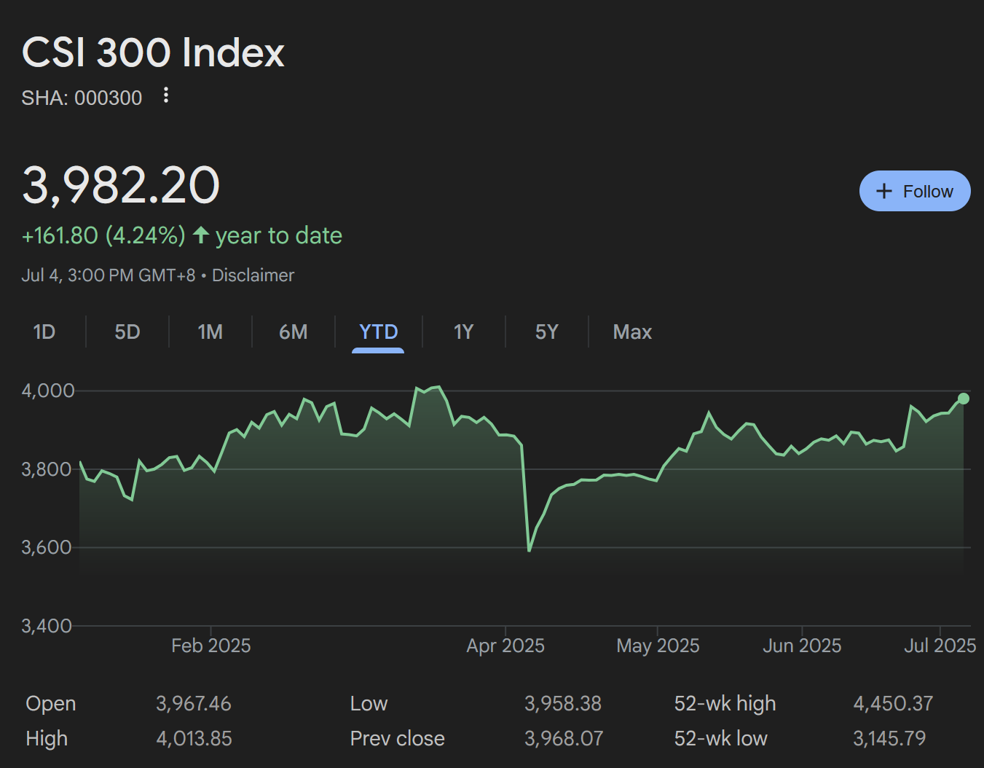Click the Prev close value 3,968.07
This screenshot has height=768, width=984.
(564, 739)
